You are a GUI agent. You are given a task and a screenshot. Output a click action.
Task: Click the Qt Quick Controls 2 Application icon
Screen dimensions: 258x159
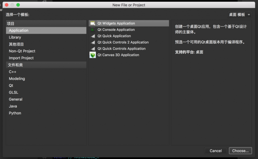point(93,43)
